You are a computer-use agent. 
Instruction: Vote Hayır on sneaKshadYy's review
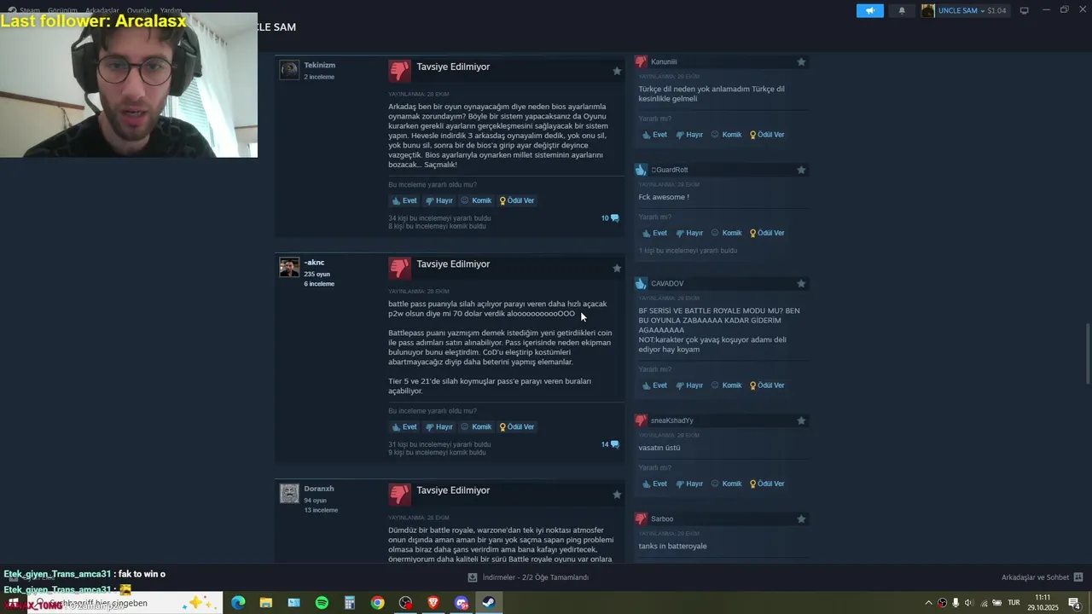coord(689,484)
